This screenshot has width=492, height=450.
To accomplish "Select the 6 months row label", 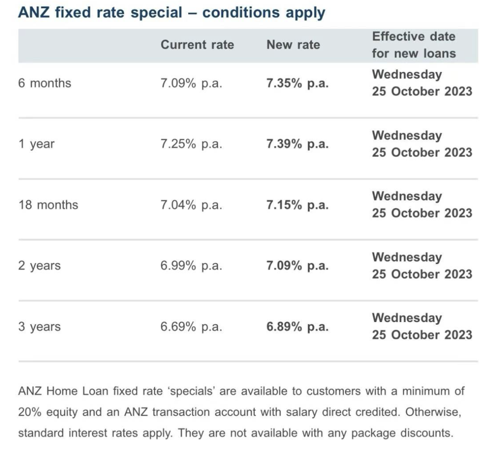I will pyautogui.click(x=45, y=83).
